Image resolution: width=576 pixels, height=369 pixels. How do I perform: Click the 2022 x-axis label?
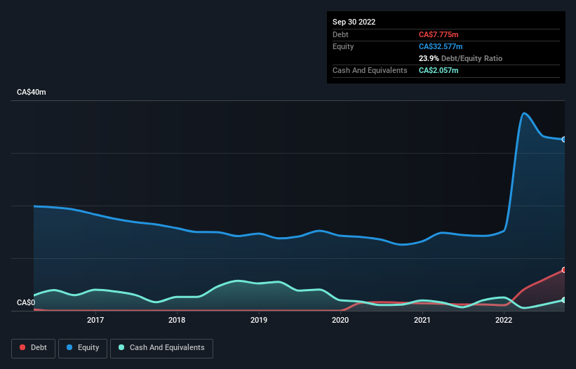504,320
